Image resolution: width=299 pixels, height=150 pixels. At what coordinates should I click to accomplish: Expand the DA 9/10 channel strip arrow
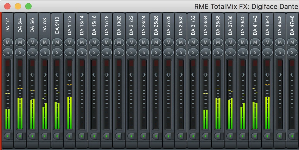coord(57,136)
